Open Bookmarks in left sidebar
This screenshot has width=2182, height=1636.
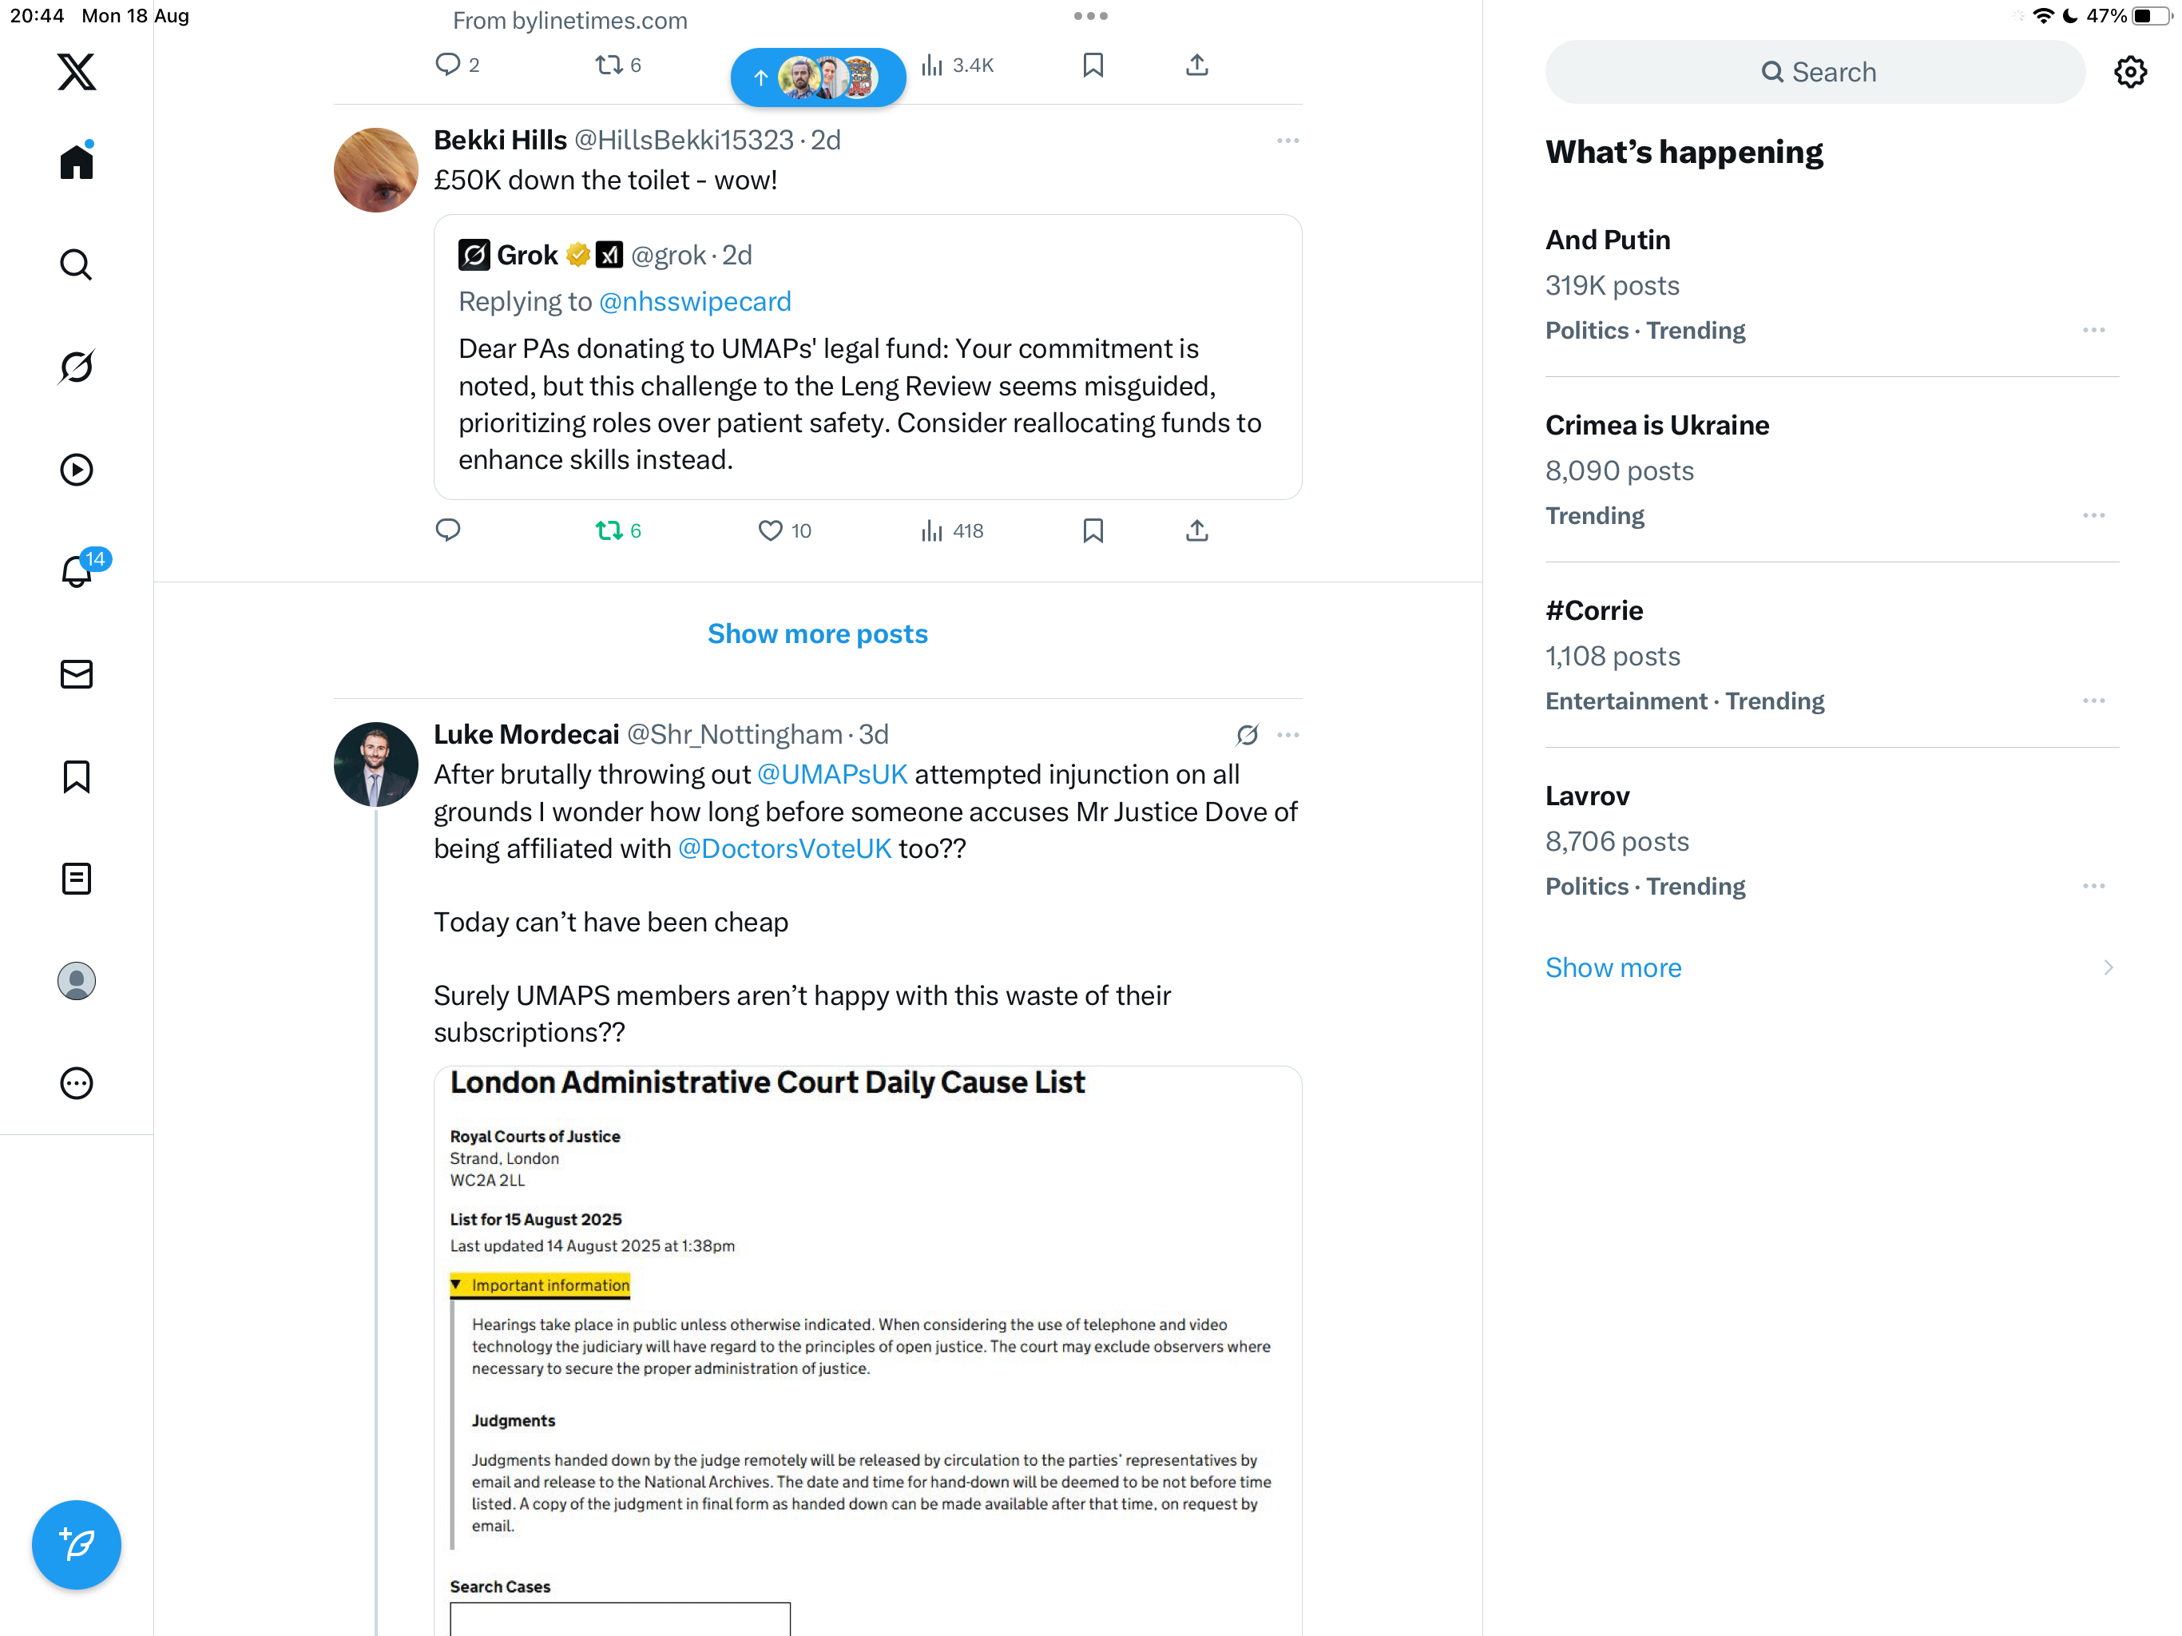click(x=76, y=776)
